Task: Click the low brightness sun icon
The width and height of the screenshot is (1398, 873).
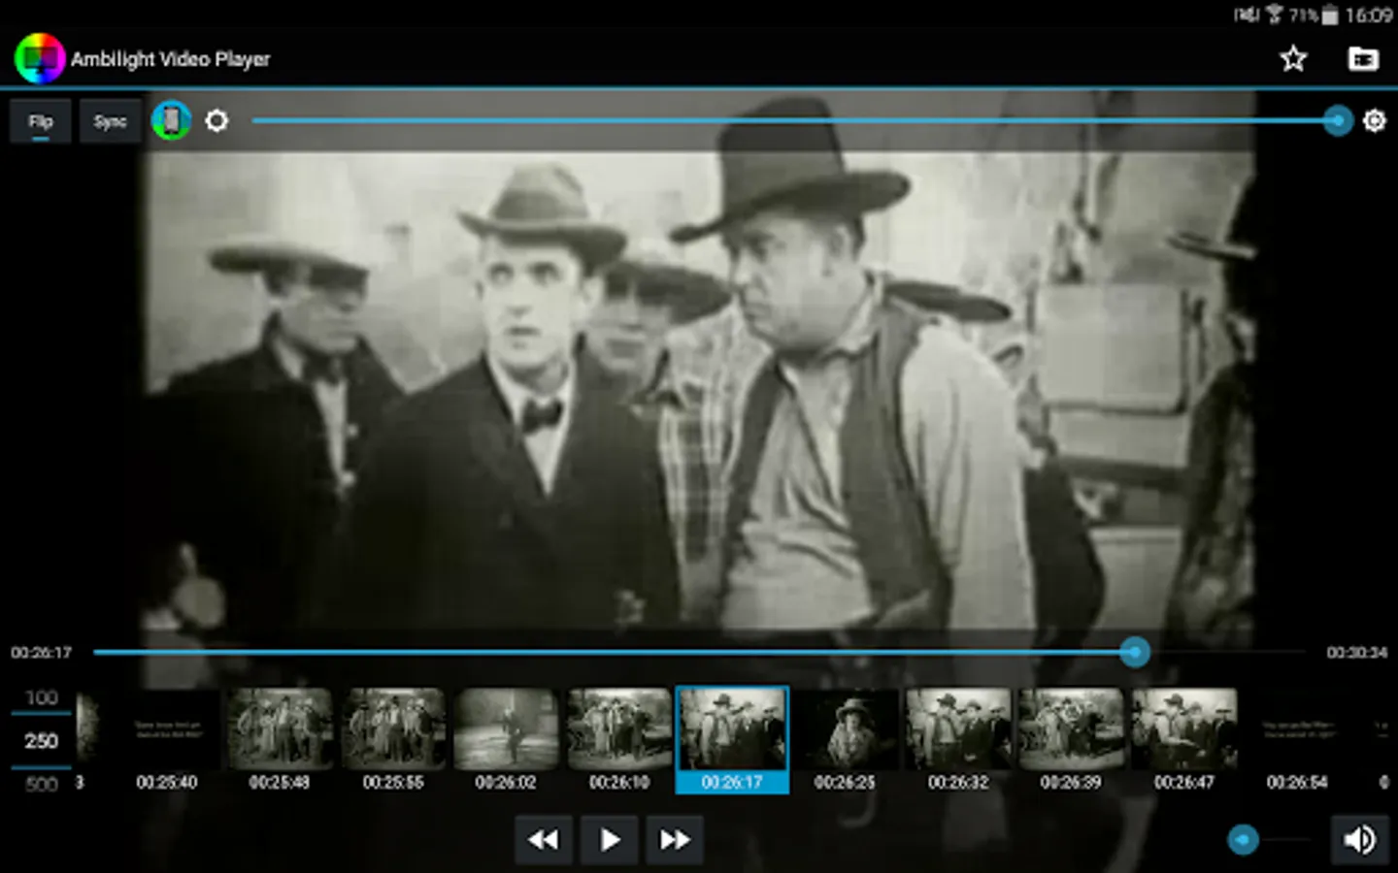Action: pos(216,120)
